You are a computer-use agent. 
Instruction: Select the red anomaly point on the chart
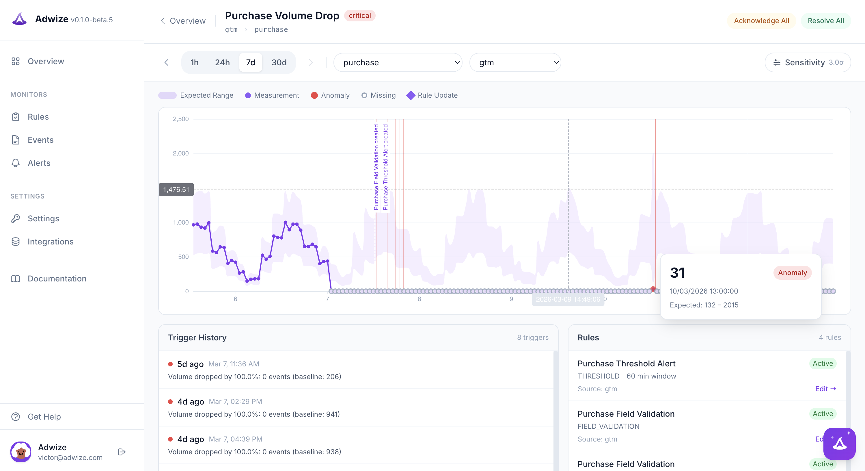(x=653, y=288)
